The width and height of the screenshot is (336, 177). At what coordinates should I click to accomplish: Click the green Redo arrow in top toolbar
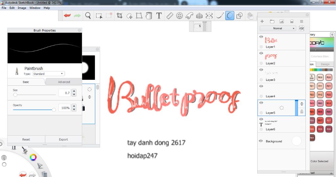[77, 15]
